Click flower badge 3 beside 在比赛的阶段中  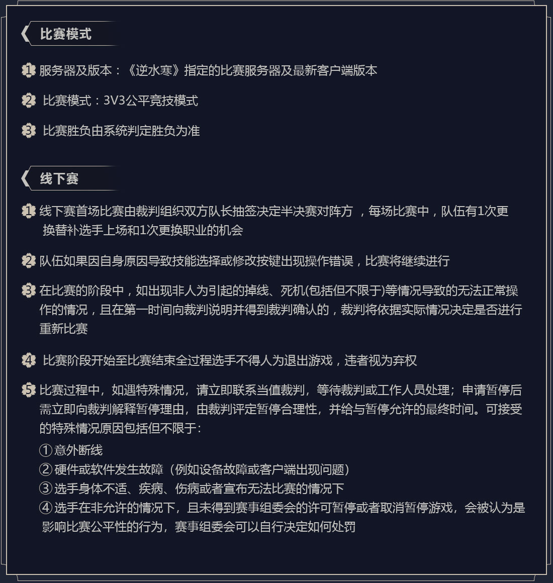click(x=29, y=290)
